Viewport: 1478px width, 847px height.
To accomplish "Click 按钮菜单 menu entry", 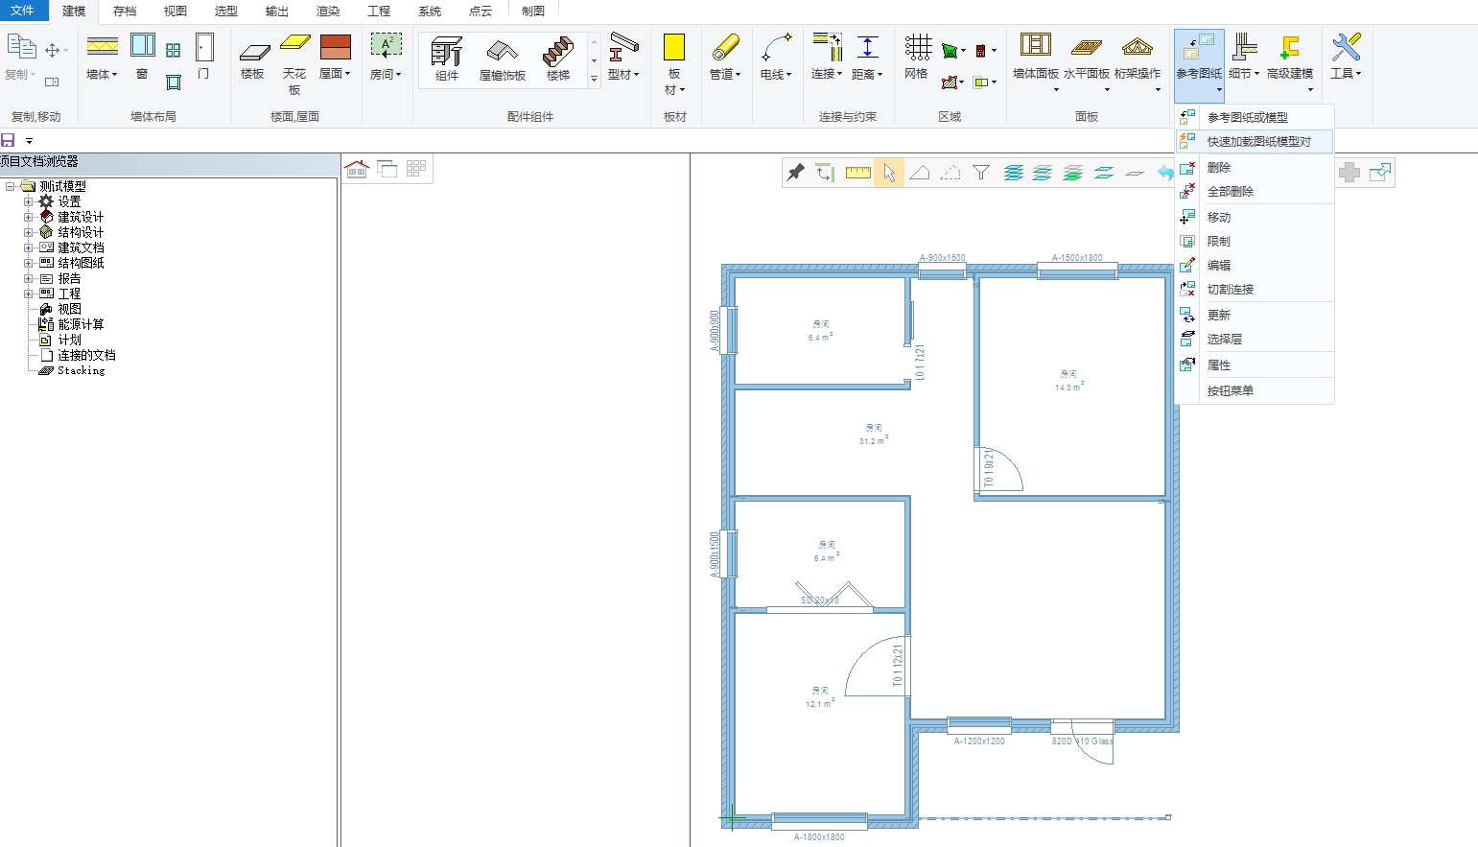I will click(x=1255, y=390).
